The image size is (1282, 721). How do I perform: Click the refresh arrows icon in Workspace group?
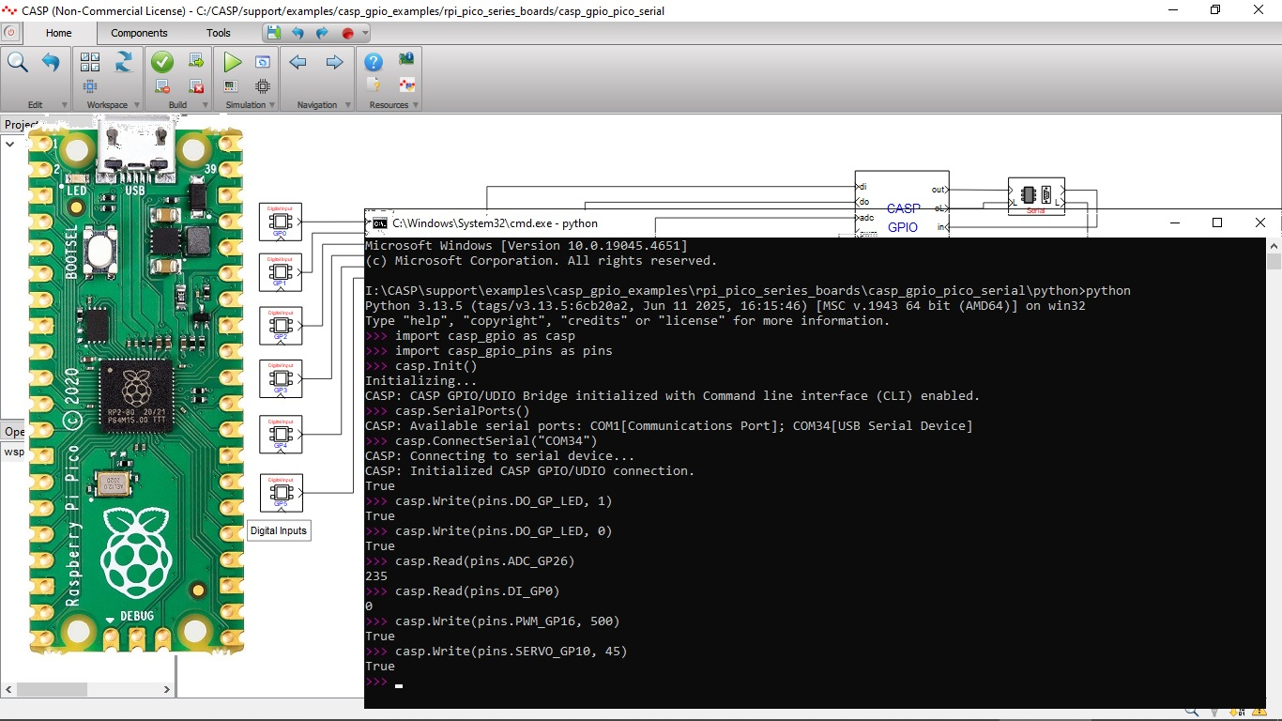pos(124,62)
